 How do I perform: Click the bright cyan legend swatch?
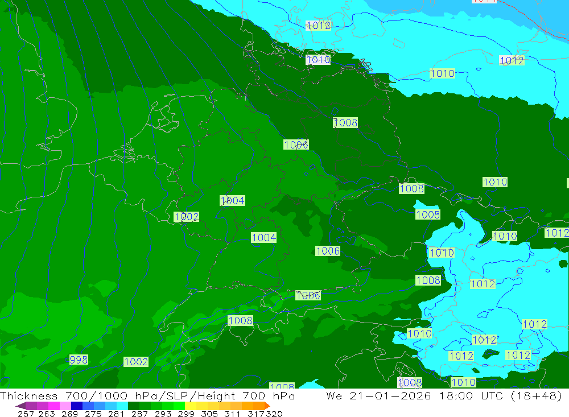122,406
